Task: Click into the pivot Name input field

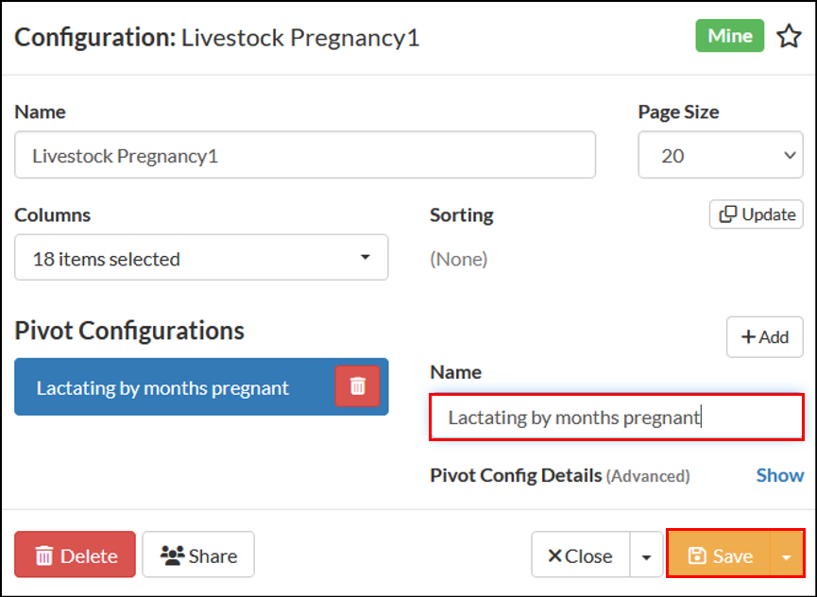Action: (616, 418)
